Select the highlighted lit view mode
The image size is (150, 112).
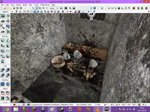coord(35,12)
